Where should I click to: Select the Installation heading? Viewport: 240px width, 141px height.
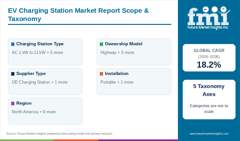[116, 74]
